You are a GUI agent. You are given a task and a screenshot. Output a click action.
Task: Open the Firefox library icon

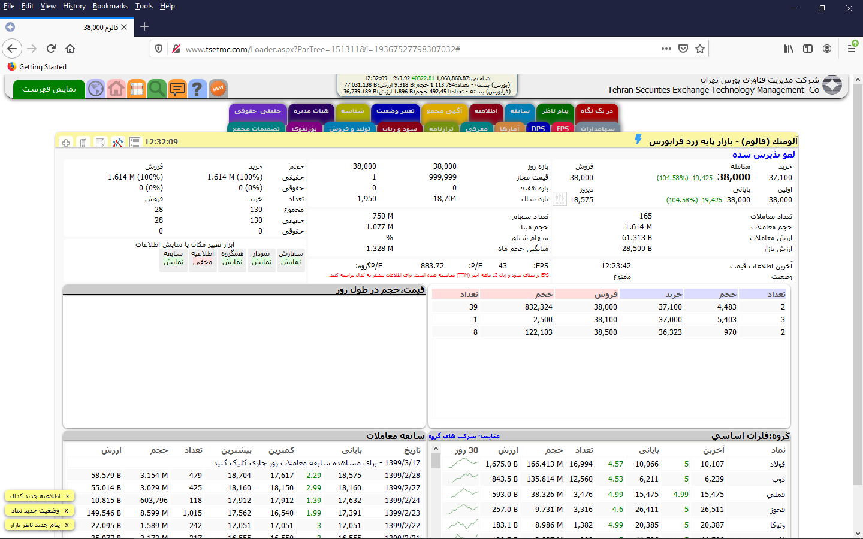pos(789,49)
